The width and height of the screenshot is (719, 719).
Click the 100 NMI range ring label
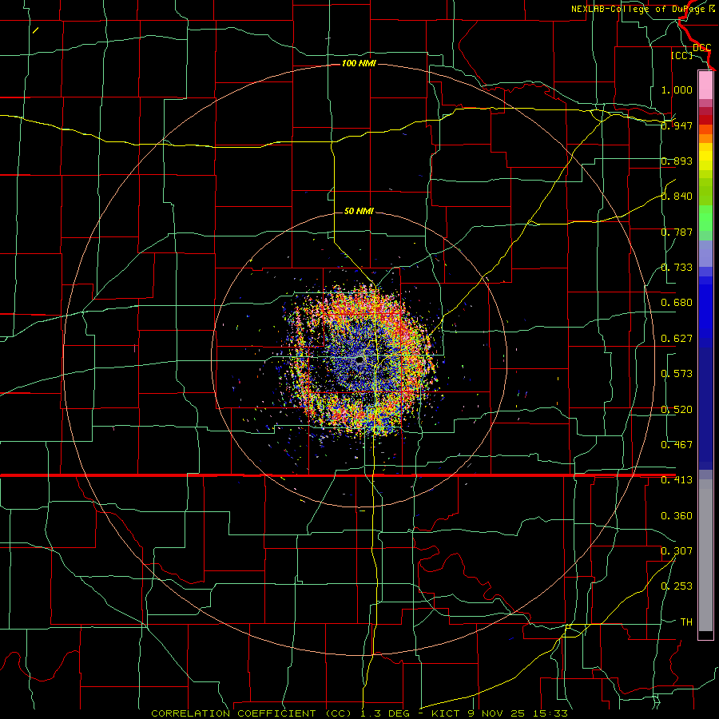359,63
